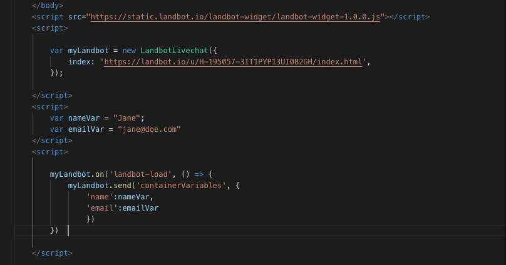Click the 'src' attribute name

(x=75, y=17)
